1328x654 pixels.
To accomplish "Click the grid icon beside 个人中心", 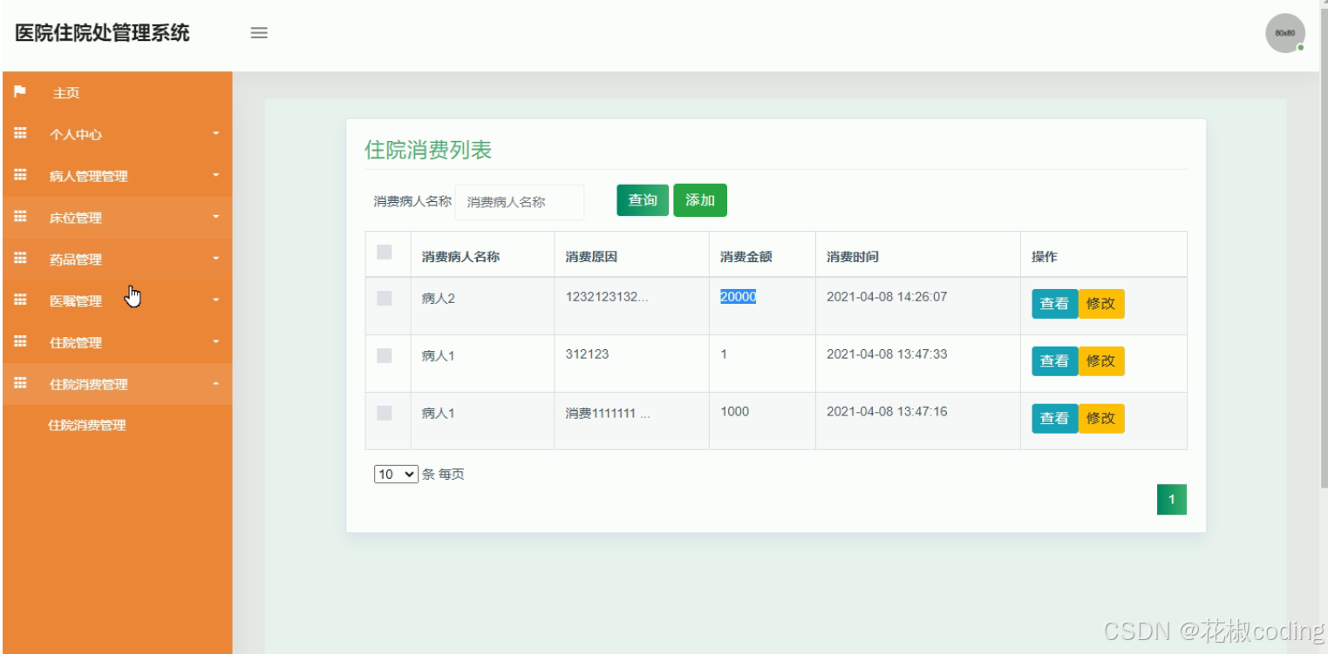I will coord(19,133).
